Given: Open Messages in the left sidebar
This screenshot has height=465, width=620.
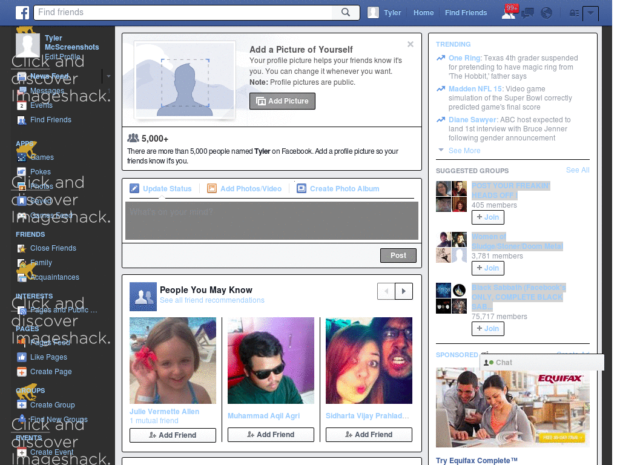Looking at the screenshot, I should (x=47, y=91).
